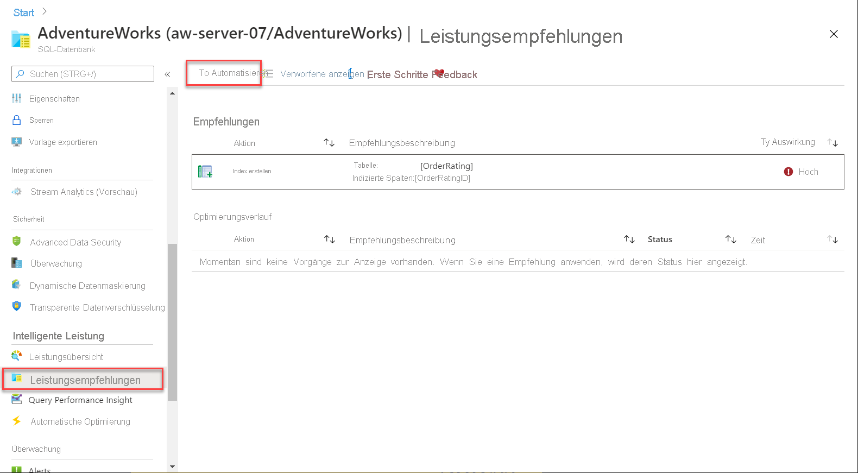Open Automatische Optimierung
This screenshot has width=858, height=473.
coord(80,421)
